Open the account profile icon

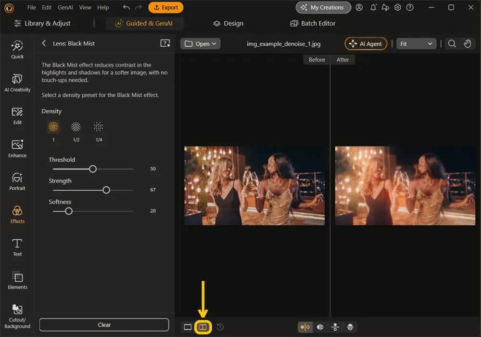click(359, 7)
